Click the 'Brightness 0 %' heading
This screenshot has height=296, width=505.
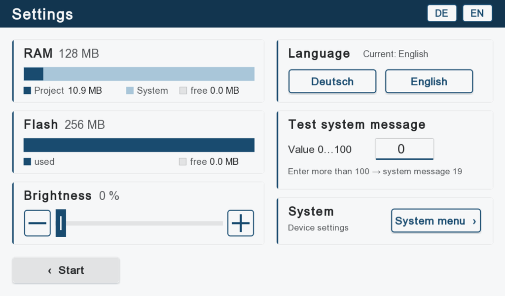[x=72, y=195]
